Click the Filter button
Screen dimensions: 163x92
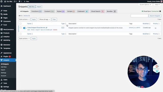pos(54,19)
